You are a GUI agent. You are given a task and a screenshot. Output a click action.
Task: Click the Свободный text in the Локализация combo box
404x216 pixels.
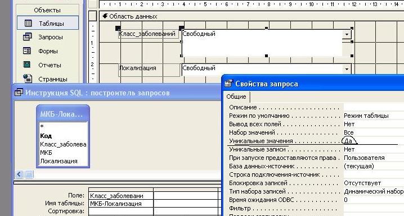[199, 68]
